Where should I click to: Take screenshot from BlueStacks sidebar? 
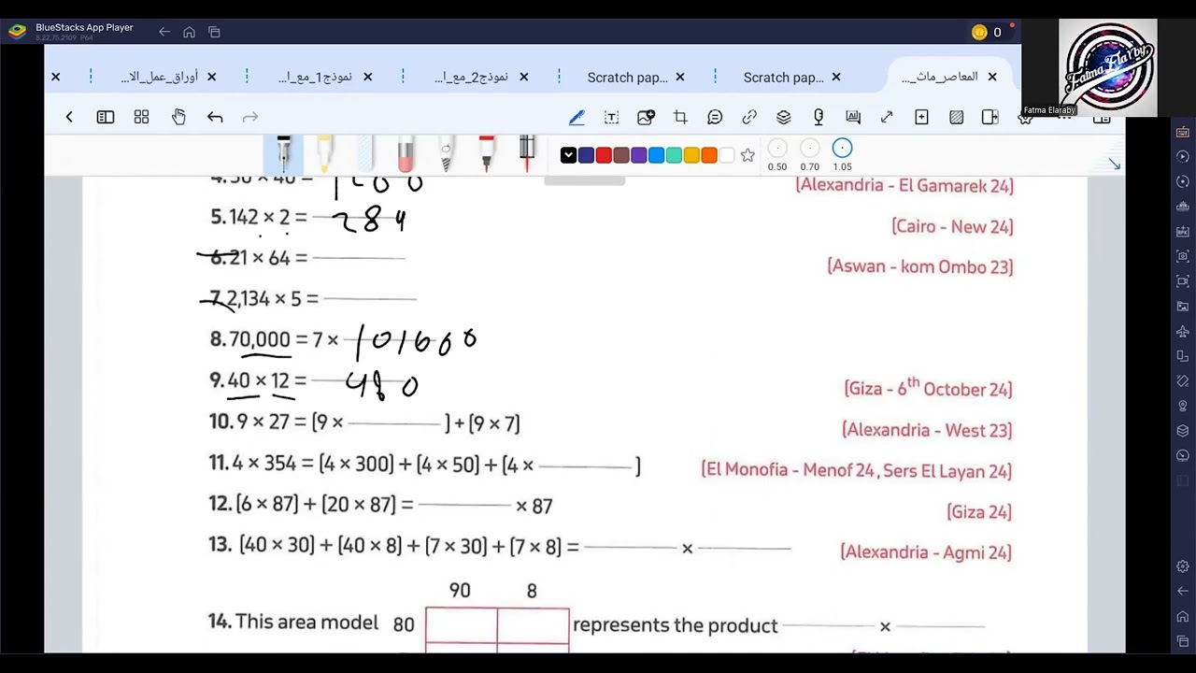(1183, 256)
